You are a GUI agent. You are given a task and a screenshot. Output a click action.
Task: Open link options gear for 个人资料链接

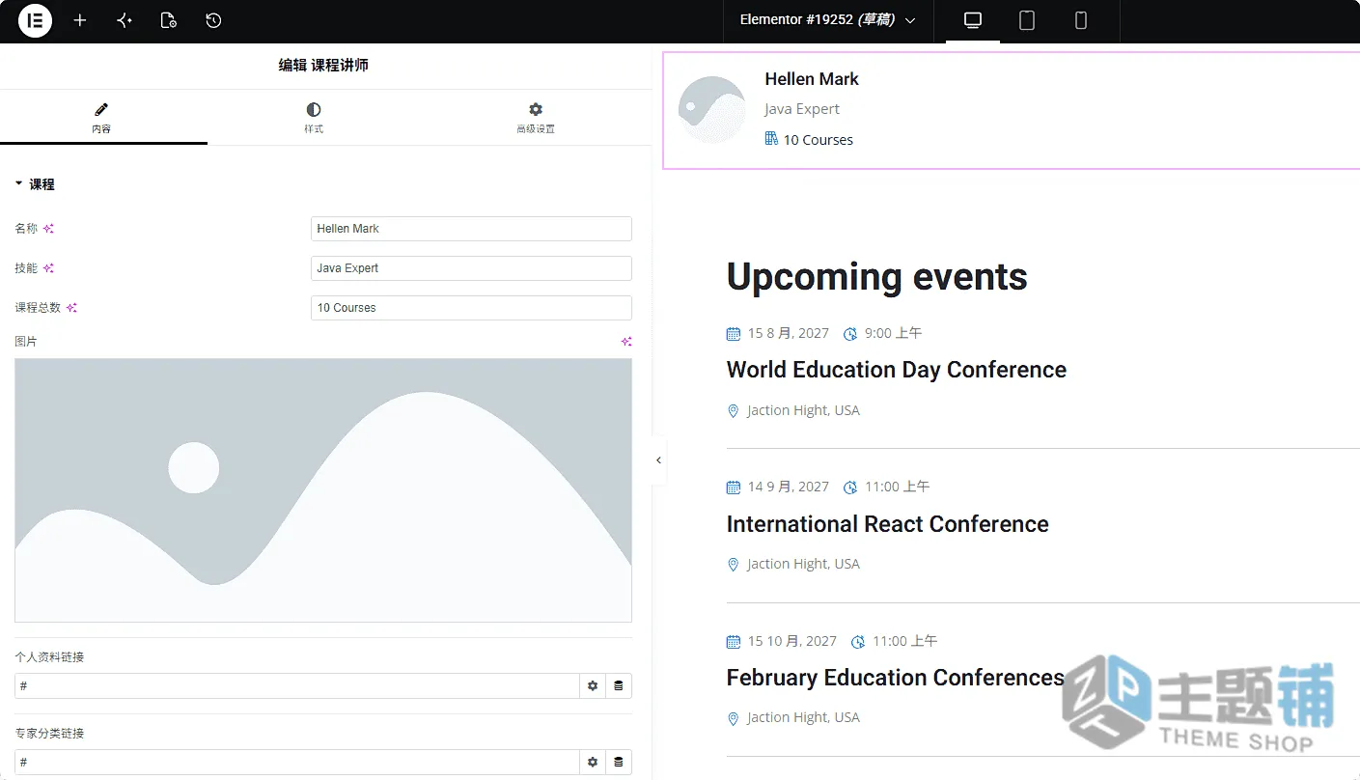click(593, 686)
